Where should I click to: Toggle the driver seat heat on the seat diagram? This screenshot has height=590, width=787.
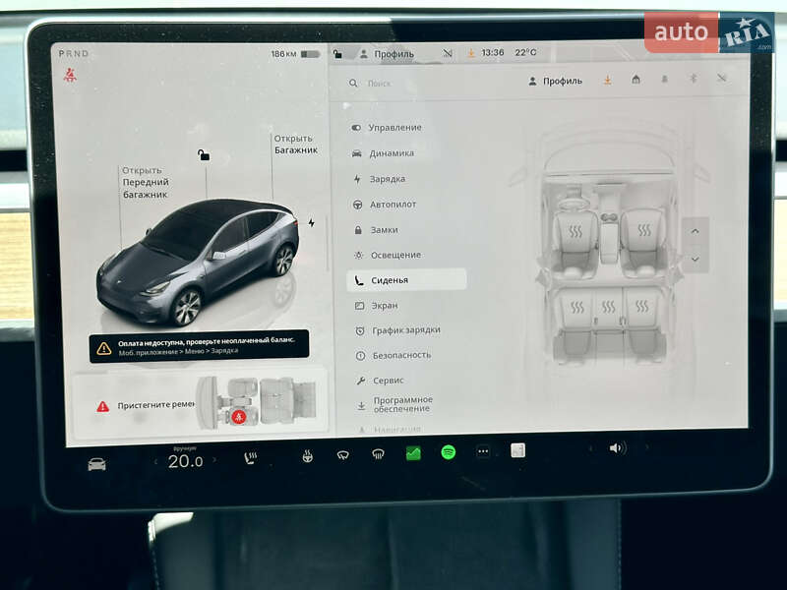click(x=575, y=231)
